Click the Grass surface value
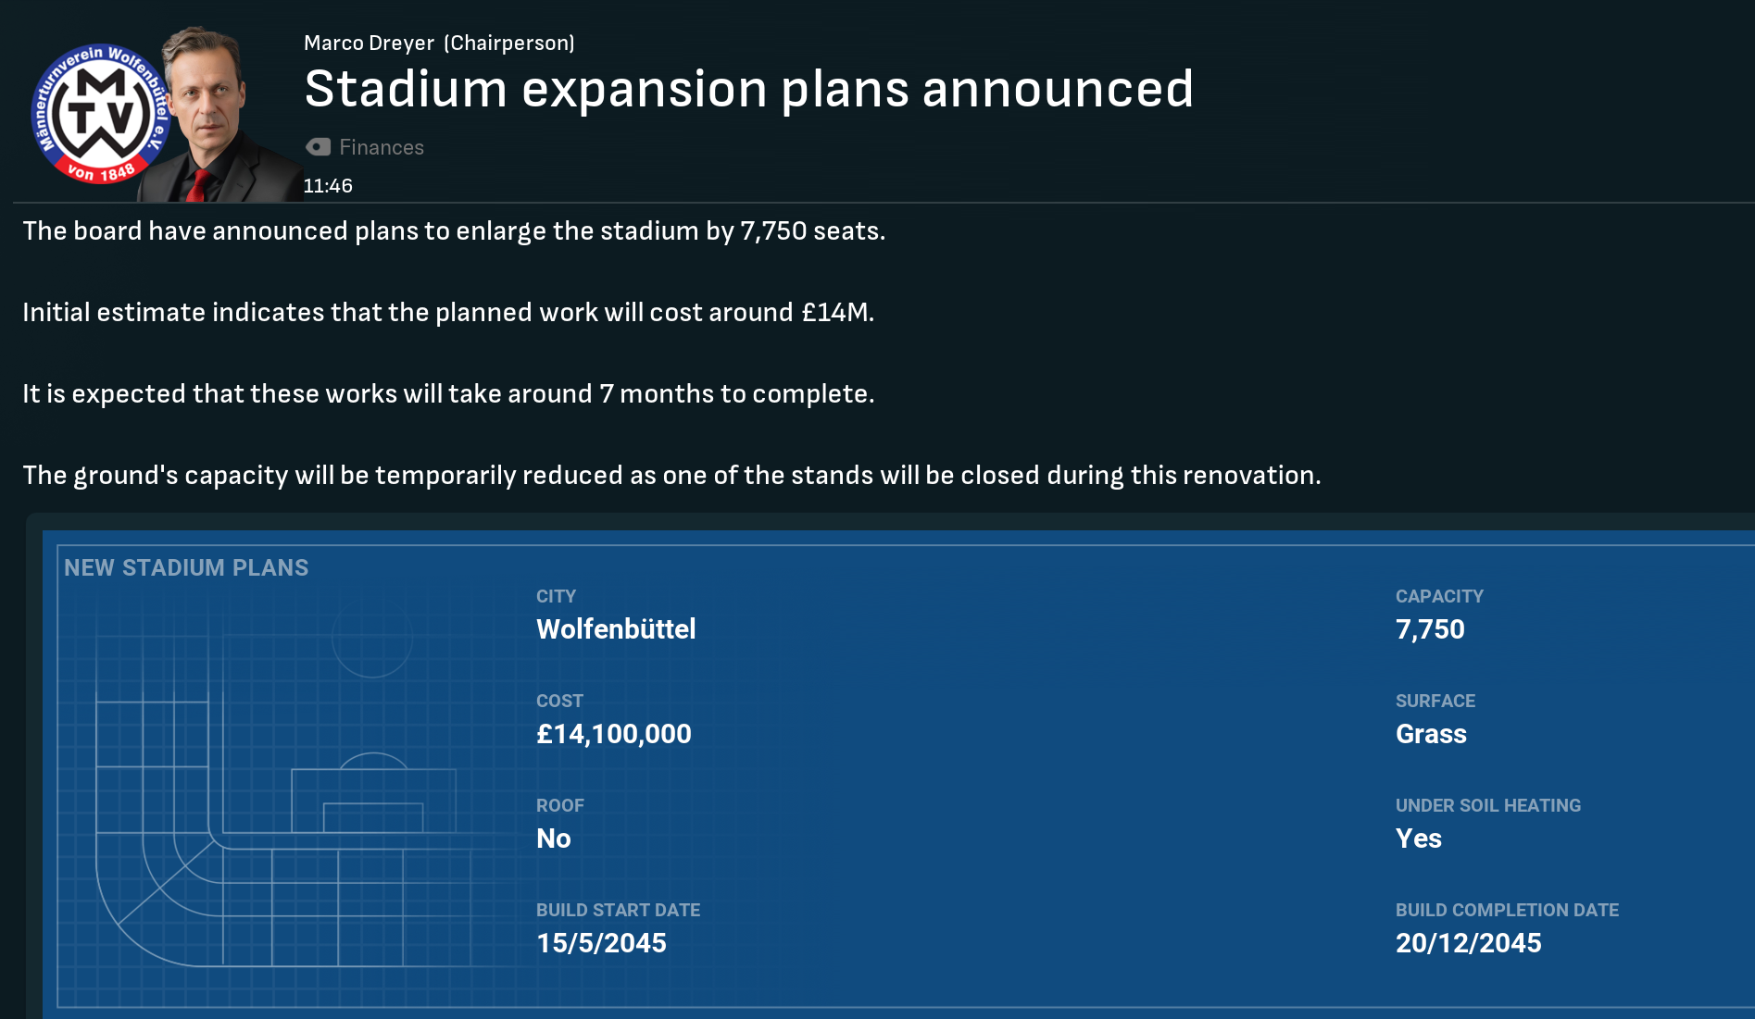The height and width of the screenshot is (1019, 1755). click(x=1431, y=734)
